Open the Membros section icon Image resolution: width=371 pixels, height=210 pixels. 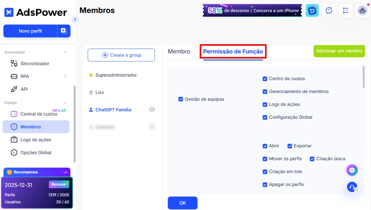14,126
